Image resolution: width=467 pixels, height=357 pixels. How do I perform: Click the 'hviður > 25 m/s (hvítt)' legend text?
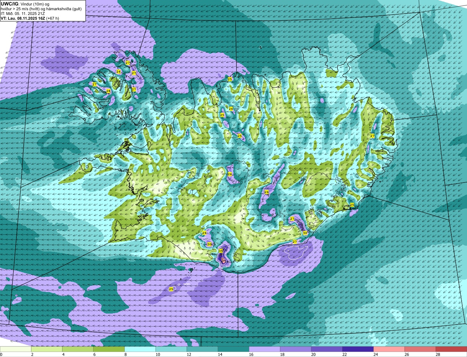coord(20,8)
